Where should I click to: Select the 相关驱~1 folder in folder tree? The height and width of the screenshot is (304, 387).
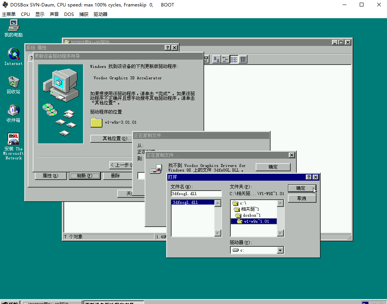pyautogui.click(x=246, y=209)
